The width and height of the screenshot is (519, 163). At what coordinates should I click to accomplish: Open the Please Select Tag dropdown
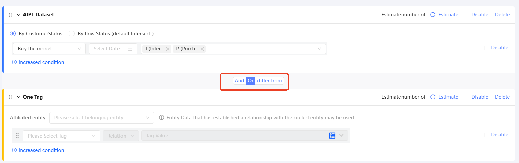[61, 136]
